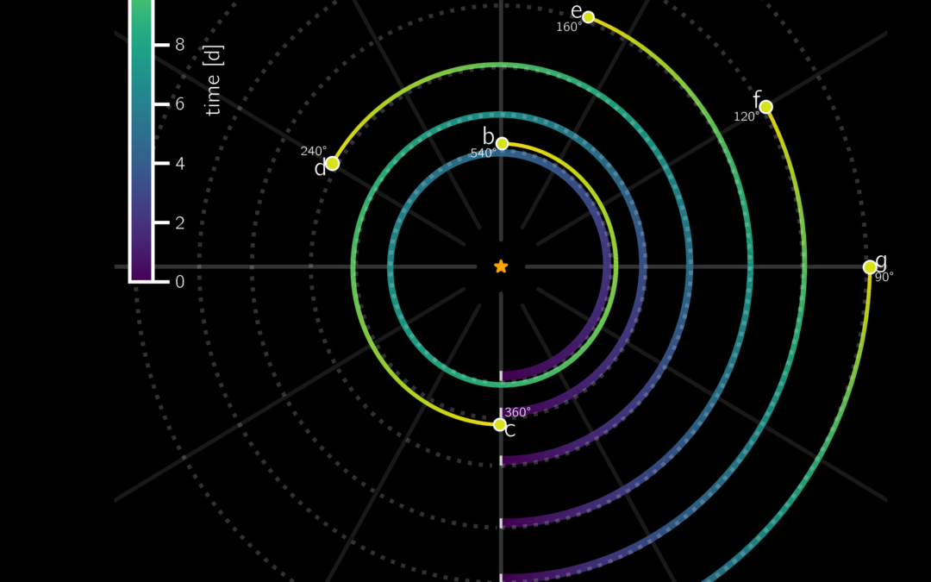Select planet e marker

tap(589, 17)
